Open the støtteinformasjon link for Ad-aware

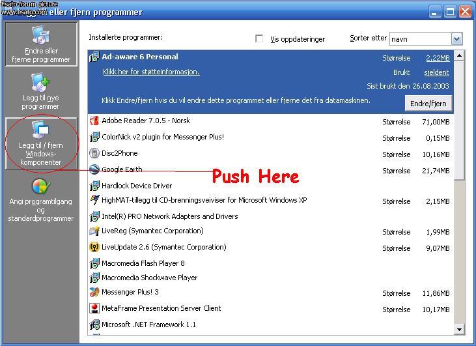point(151,72)
